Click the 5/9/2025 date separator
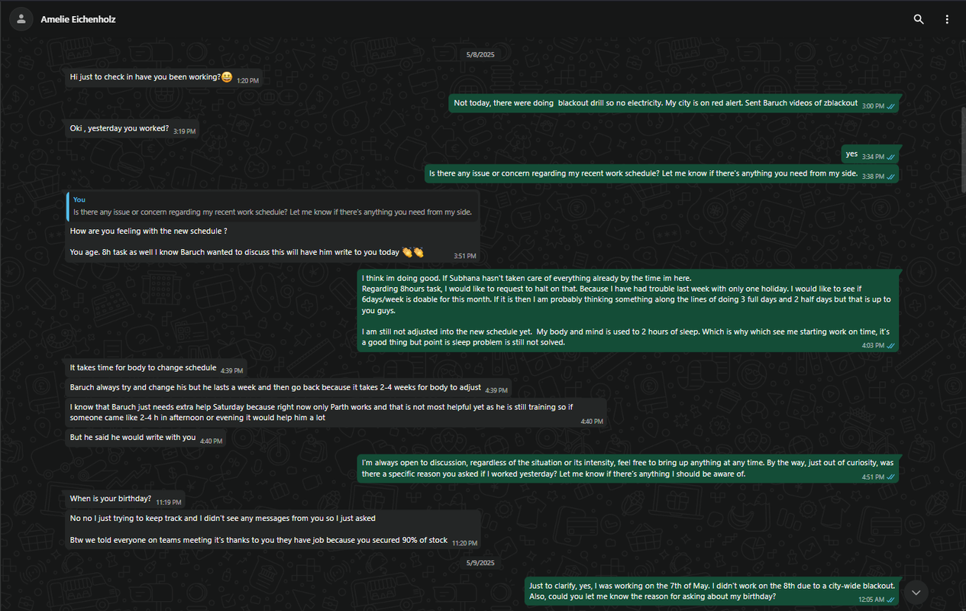This screenshot has height=611, width=966. click(x=481, y=563)
